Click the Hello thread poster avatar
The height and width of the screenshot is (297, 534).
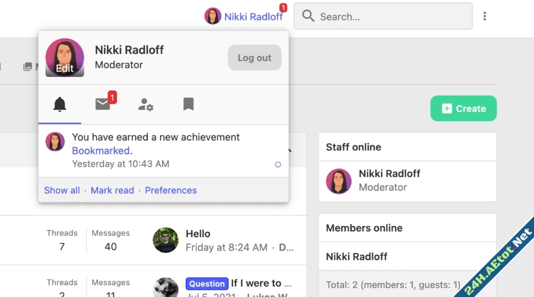click(x=165, y=240)
